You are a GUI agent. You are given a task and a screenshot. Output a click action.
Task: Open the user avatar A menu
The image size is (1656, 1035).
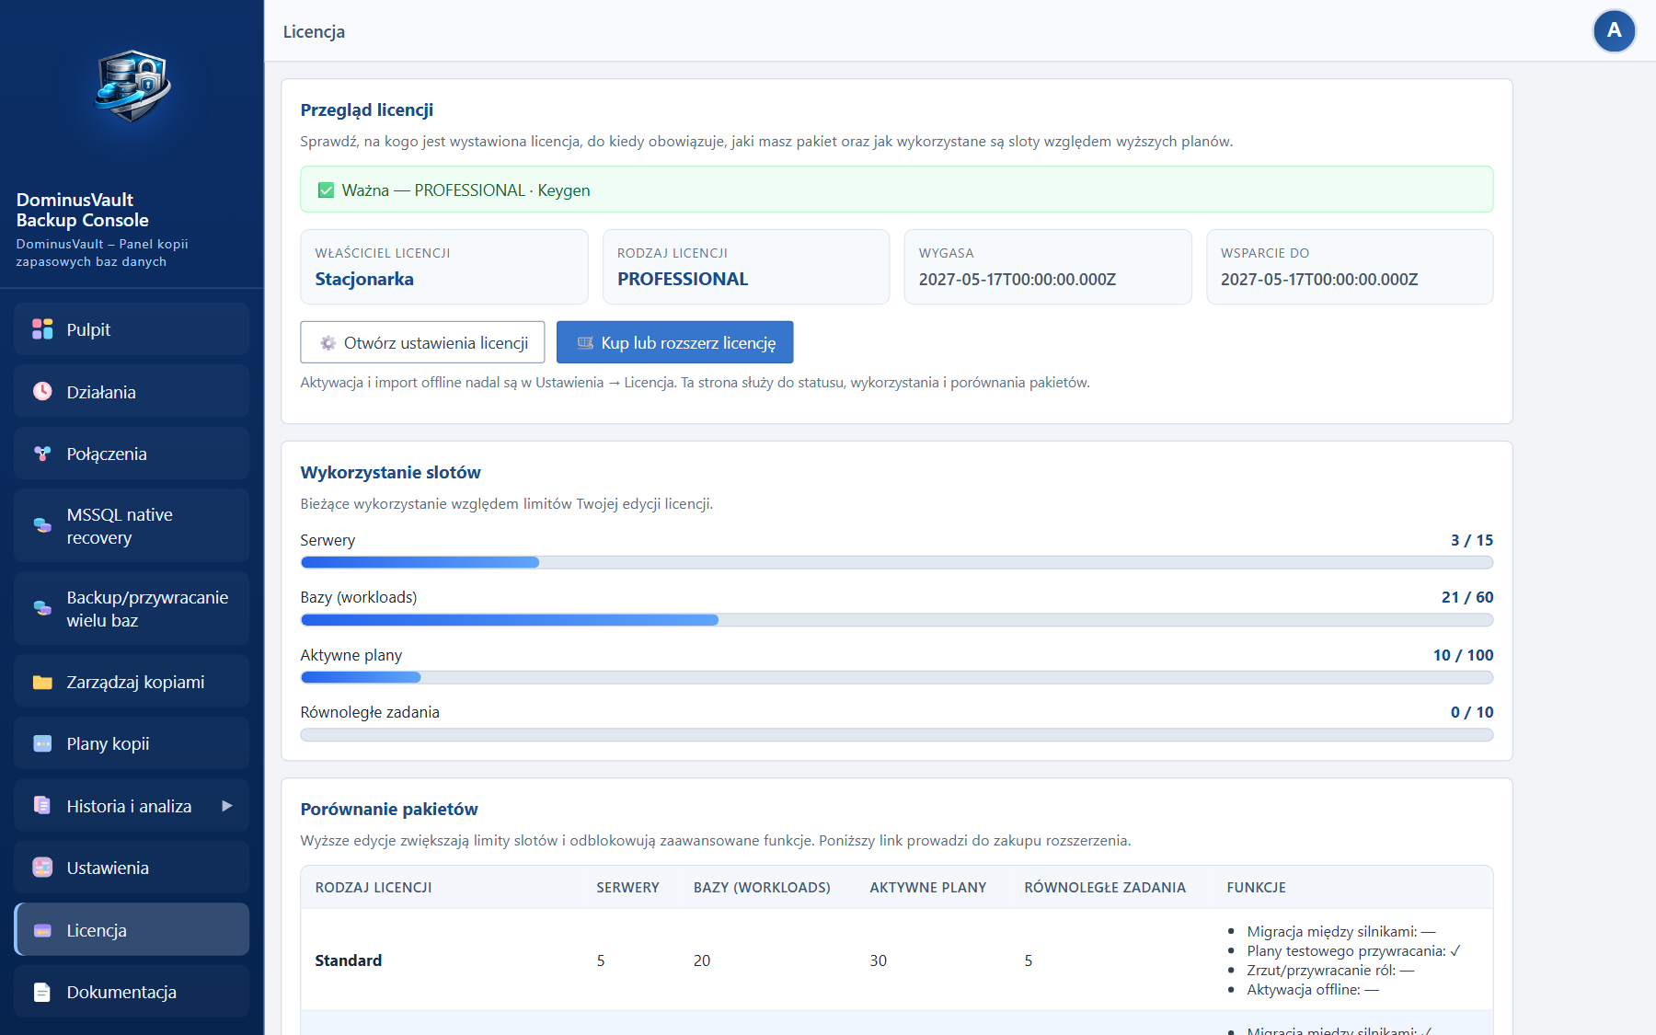tap(1614, 31)
